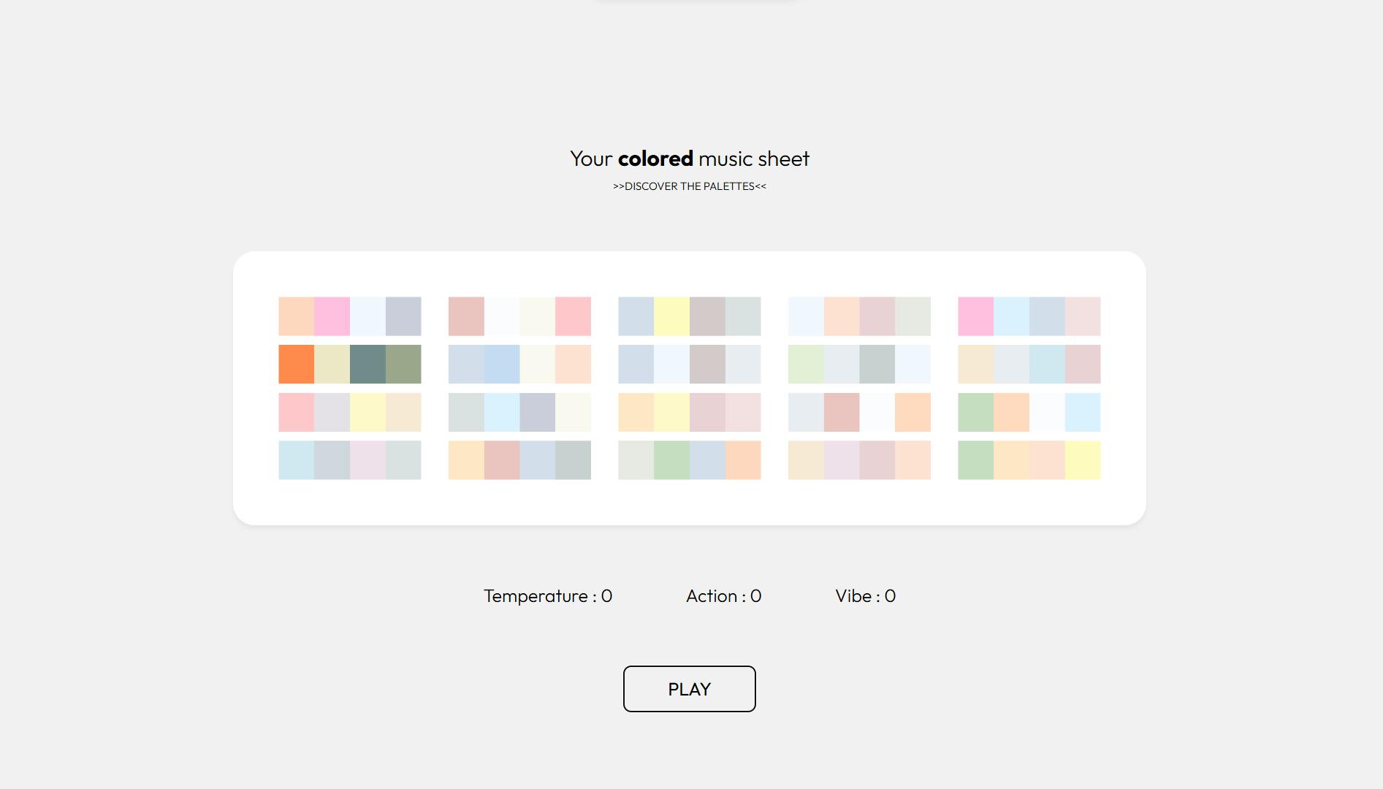This screenshot has width=1383, height=789.
Task: Select the green swatch in third palette's bottom row
Action: (x=671, y=460)
